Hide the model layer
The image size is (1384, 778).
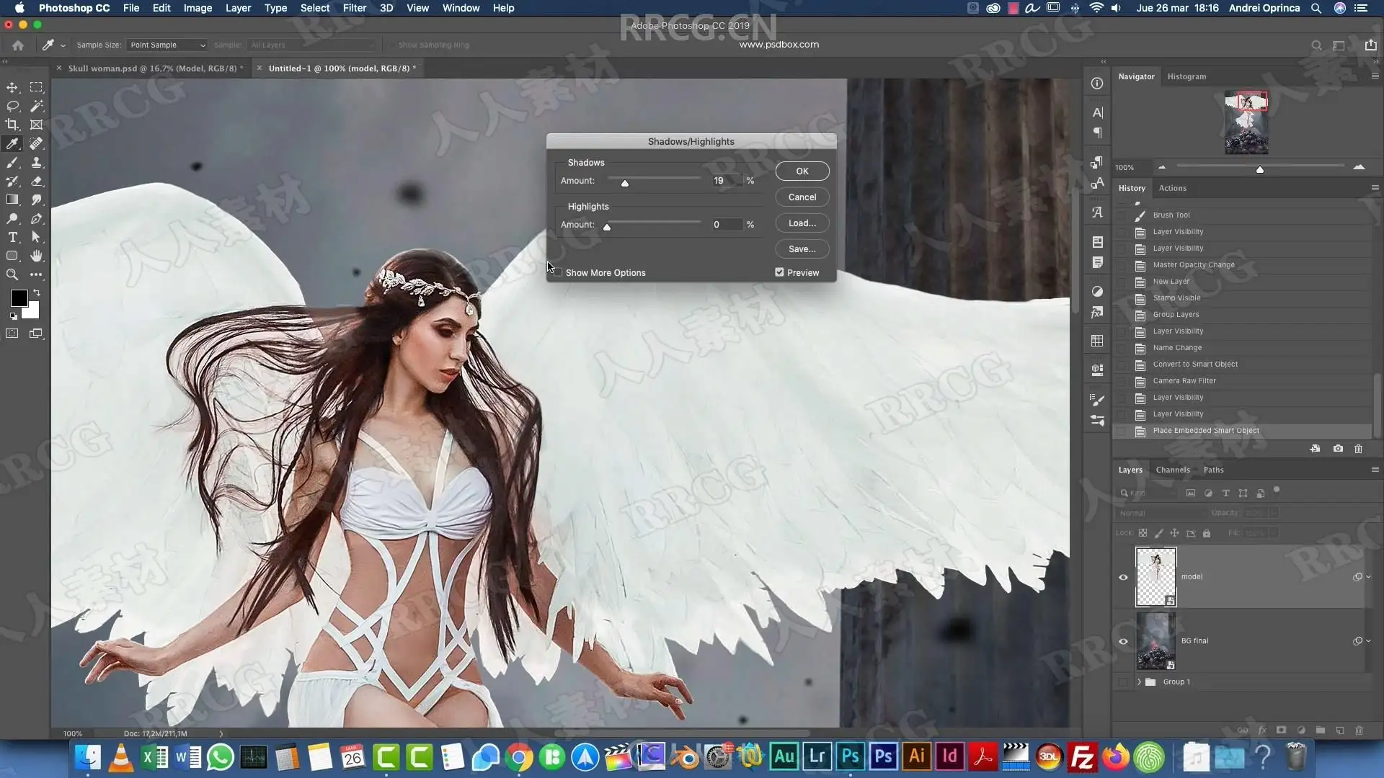pos(1123,577)
